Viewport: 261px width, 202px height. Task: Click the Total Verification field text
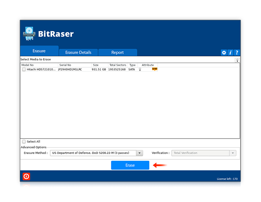click(x=186, y=153)
